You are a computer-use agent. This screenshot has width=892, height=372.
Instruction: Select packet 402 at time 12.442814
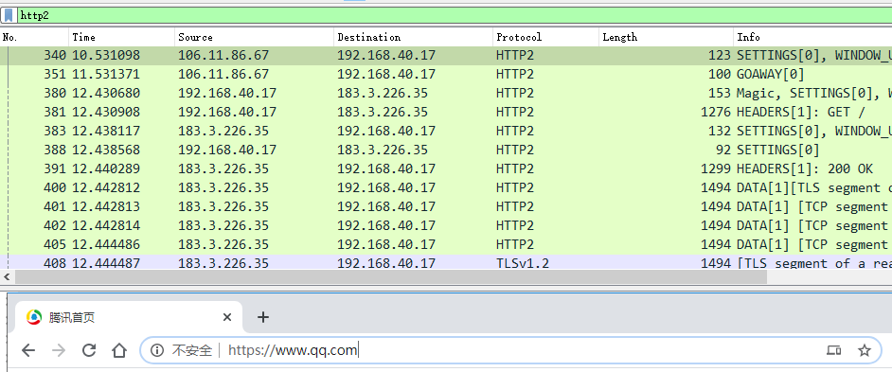pos(446,226)
